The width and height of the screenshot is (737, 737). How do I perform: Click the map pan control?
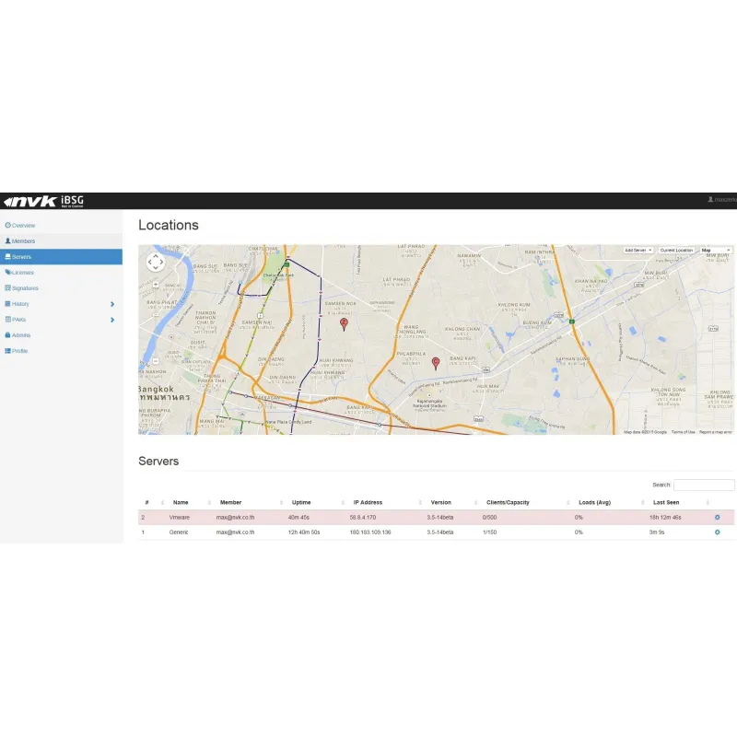click(x=156, y=263)
